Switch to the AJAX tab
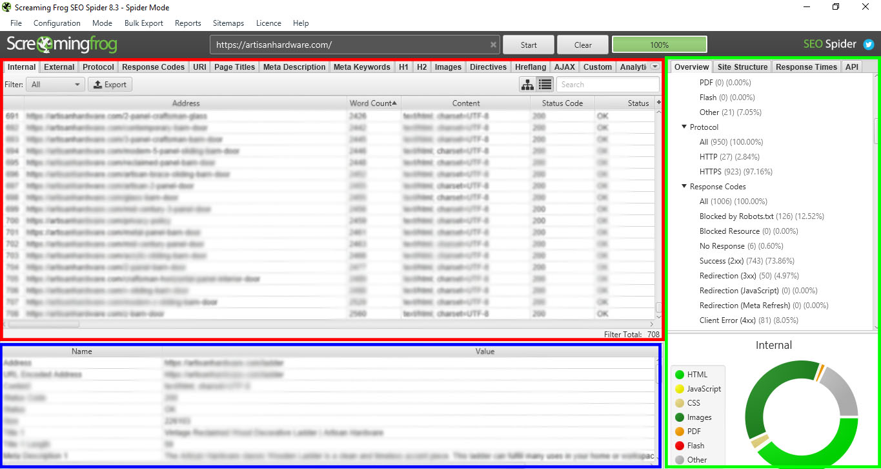The image size is (881, 469). tap(565, 67)
